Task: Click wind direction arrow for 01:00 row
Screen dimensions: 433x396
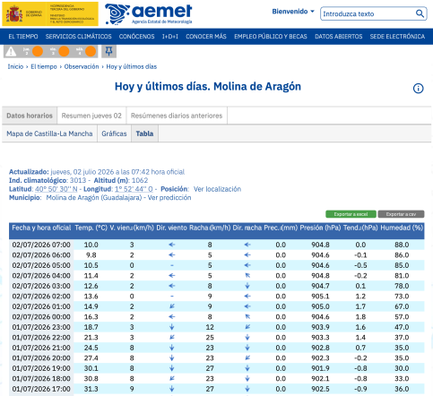Action: 171,306
